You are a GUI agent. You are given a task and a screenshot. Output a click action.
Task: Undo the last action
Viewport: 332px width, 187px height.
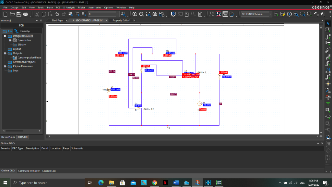(x=57, y=14)
